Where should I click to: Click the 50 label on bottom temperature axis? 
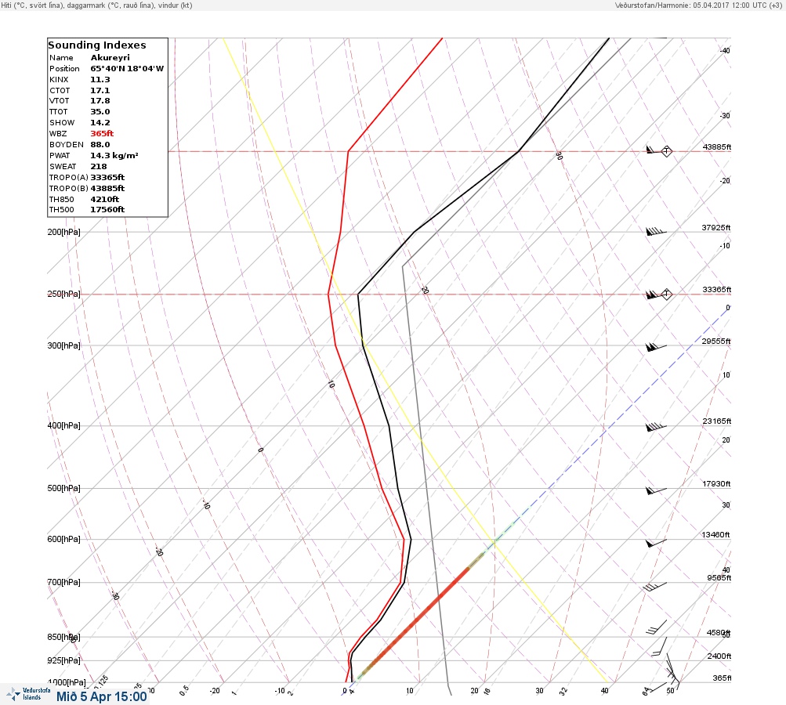click(670, 690)
